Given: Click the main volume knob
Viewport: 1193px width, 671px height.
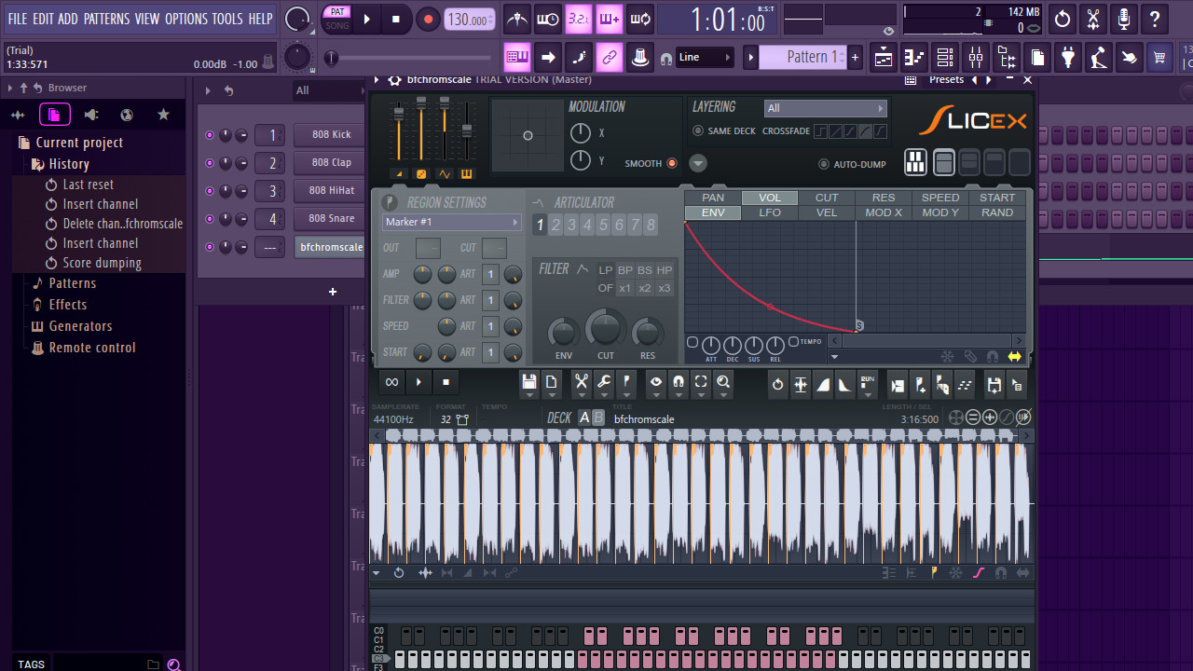Looking at the screenshot, I should 297,19.
